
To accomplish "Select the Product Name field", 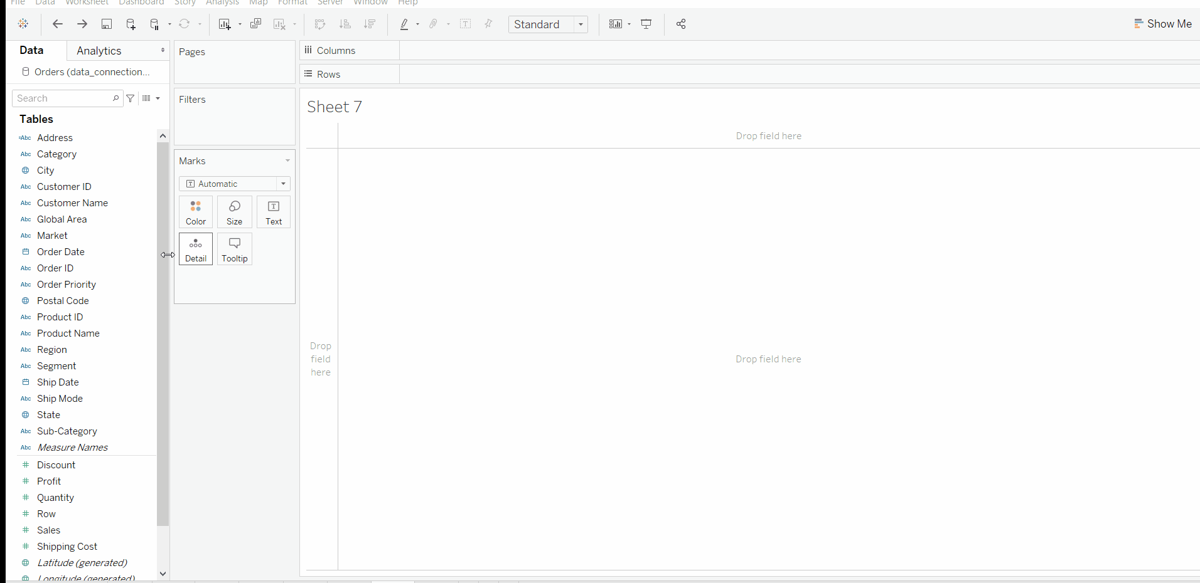I will tap(68, 334).
